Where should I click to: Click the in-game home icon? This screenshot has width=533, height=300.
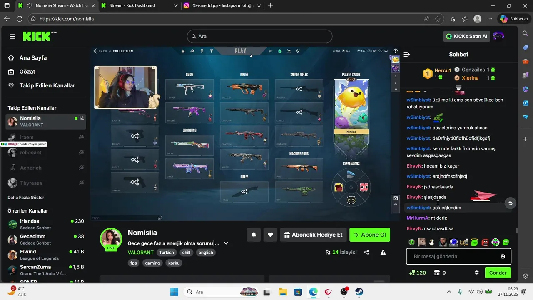(x=183, y=51)
